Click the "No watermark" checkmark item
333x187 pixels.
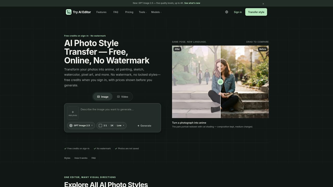[102, 149]
